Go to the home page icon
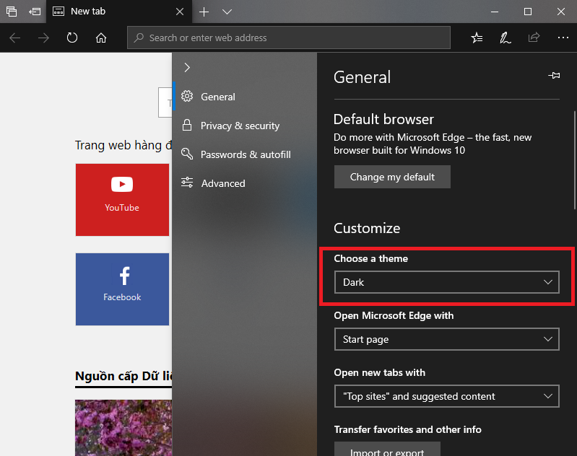 (x=101, y=38)
